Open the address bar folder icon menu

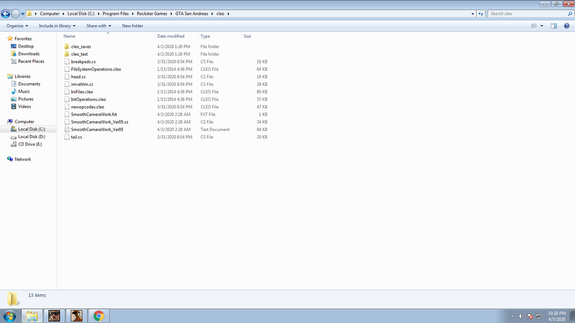click(x=30, y=13)
